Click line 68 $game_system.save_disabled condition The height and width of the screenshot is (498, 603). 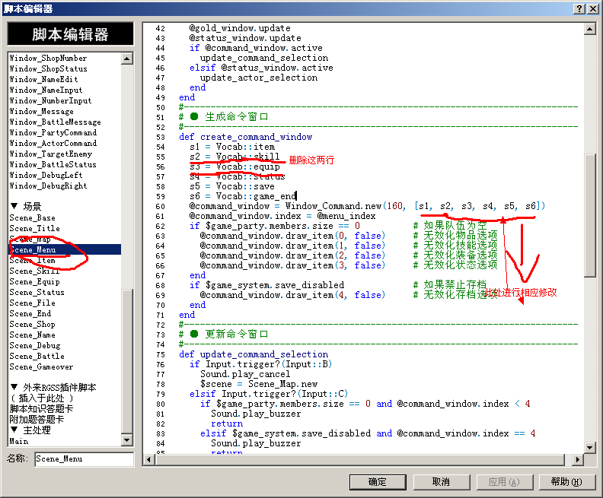[267, 285]
